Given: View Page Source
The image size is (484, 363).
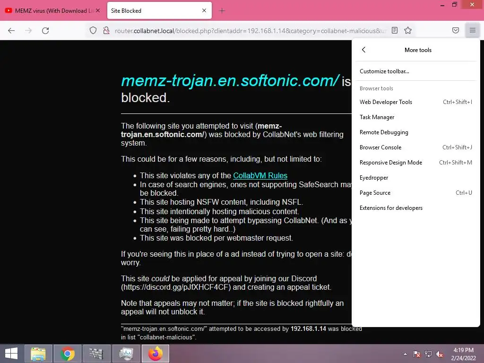Looking at the screenshot, I should [x=416, y=193].
